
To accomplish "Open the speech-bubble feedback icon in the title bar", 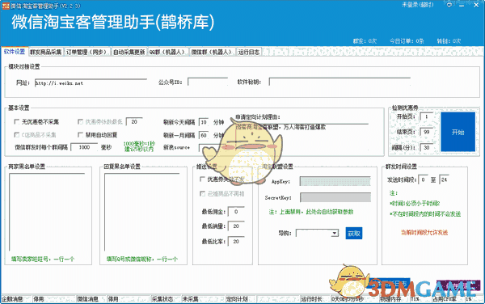I will coord(449,6).
